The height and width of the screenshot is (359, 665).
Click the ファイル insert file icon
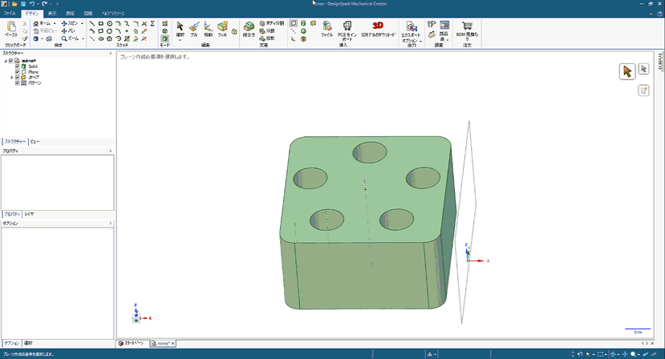[x=327, y=26]
